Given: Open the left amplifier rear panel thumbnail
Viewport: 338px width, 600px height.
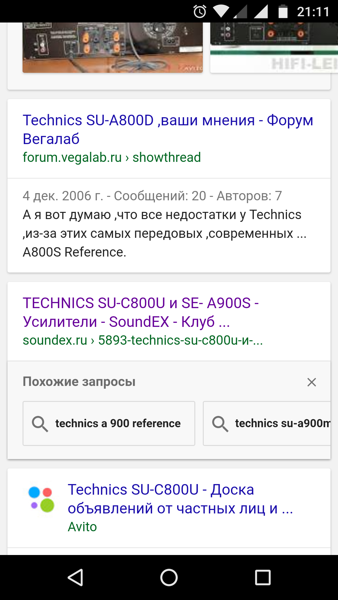Looking at the screenshot, I should 113,47.
